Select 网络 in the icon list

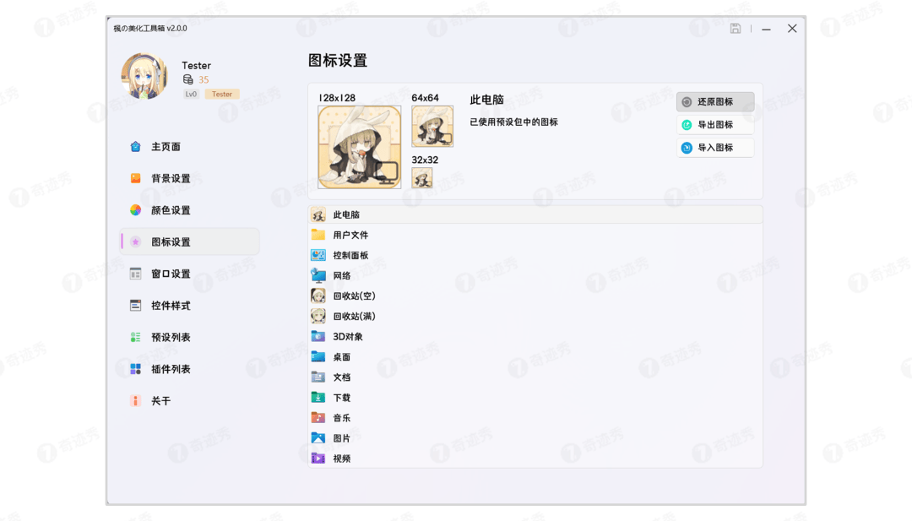point(535,275)
